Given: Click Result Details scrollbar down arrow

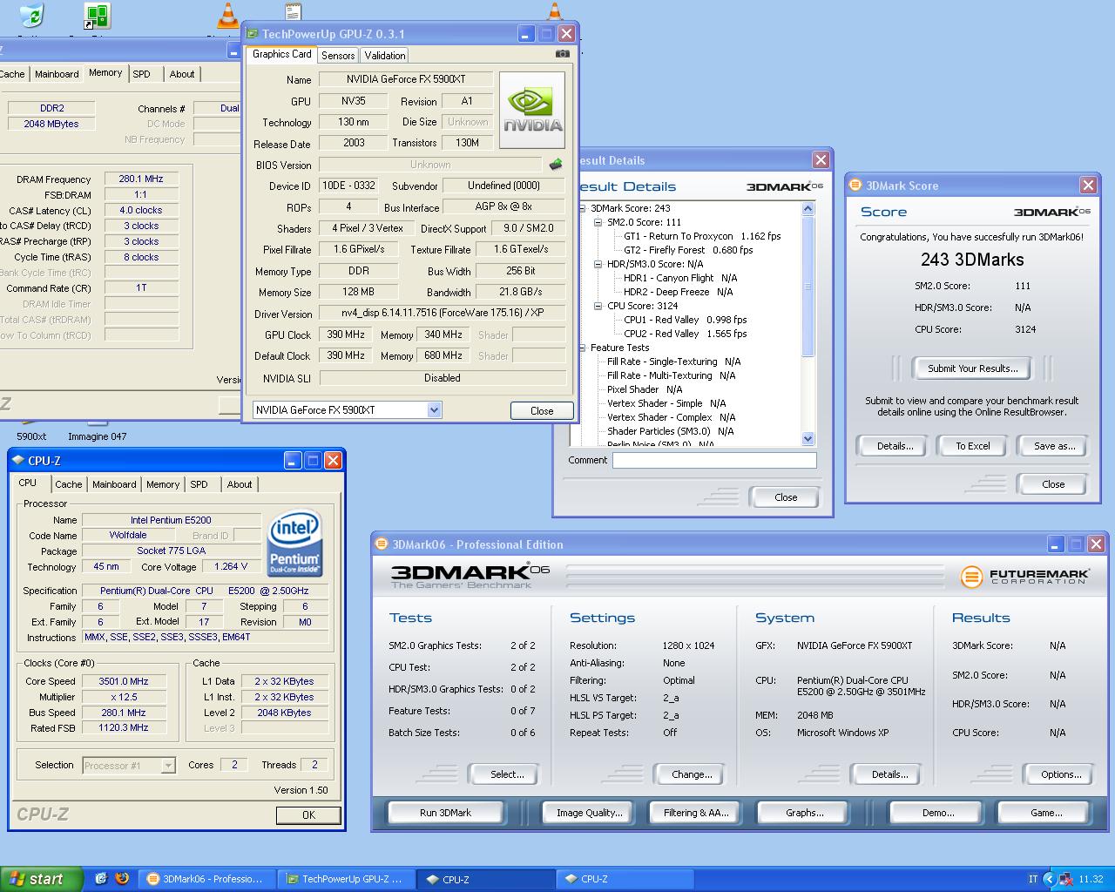Looking at the screenshot, I should point(808,438).
